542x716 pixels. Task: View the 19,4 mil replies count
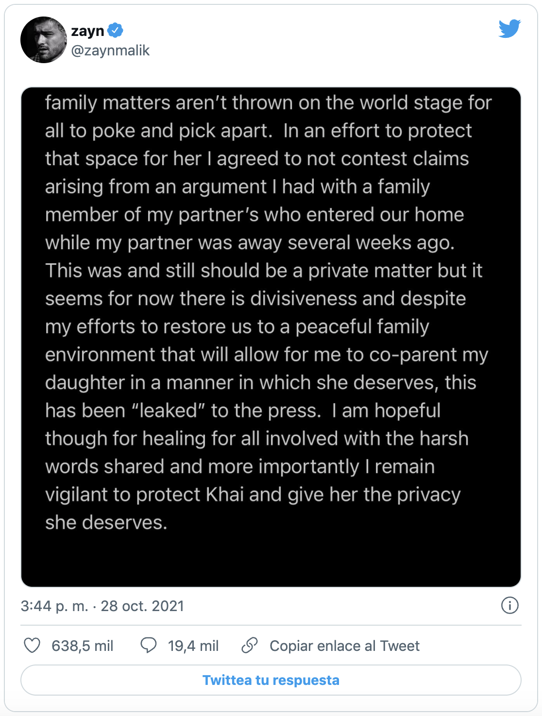(x=193, y=646)
